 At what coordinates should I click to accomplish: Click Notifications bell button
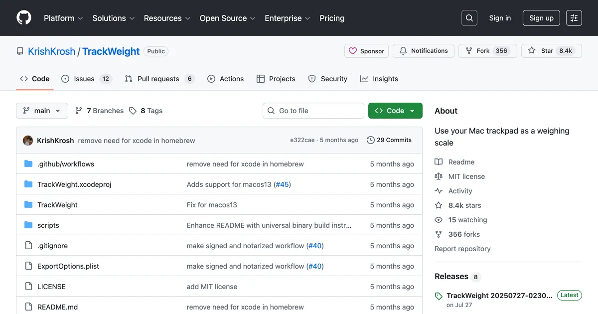point(423,51)
